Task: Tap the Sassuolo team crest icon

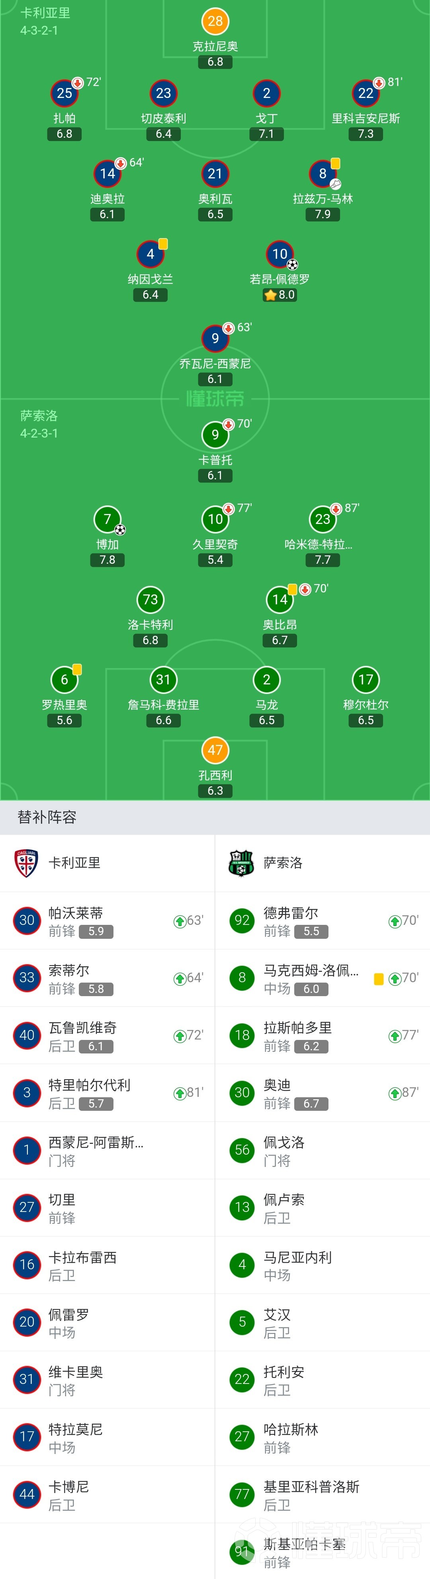Action: coord(241,863)
